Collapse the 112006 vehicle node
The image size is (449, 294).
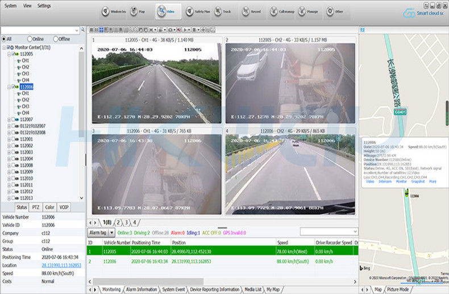(x=9, y=86)
